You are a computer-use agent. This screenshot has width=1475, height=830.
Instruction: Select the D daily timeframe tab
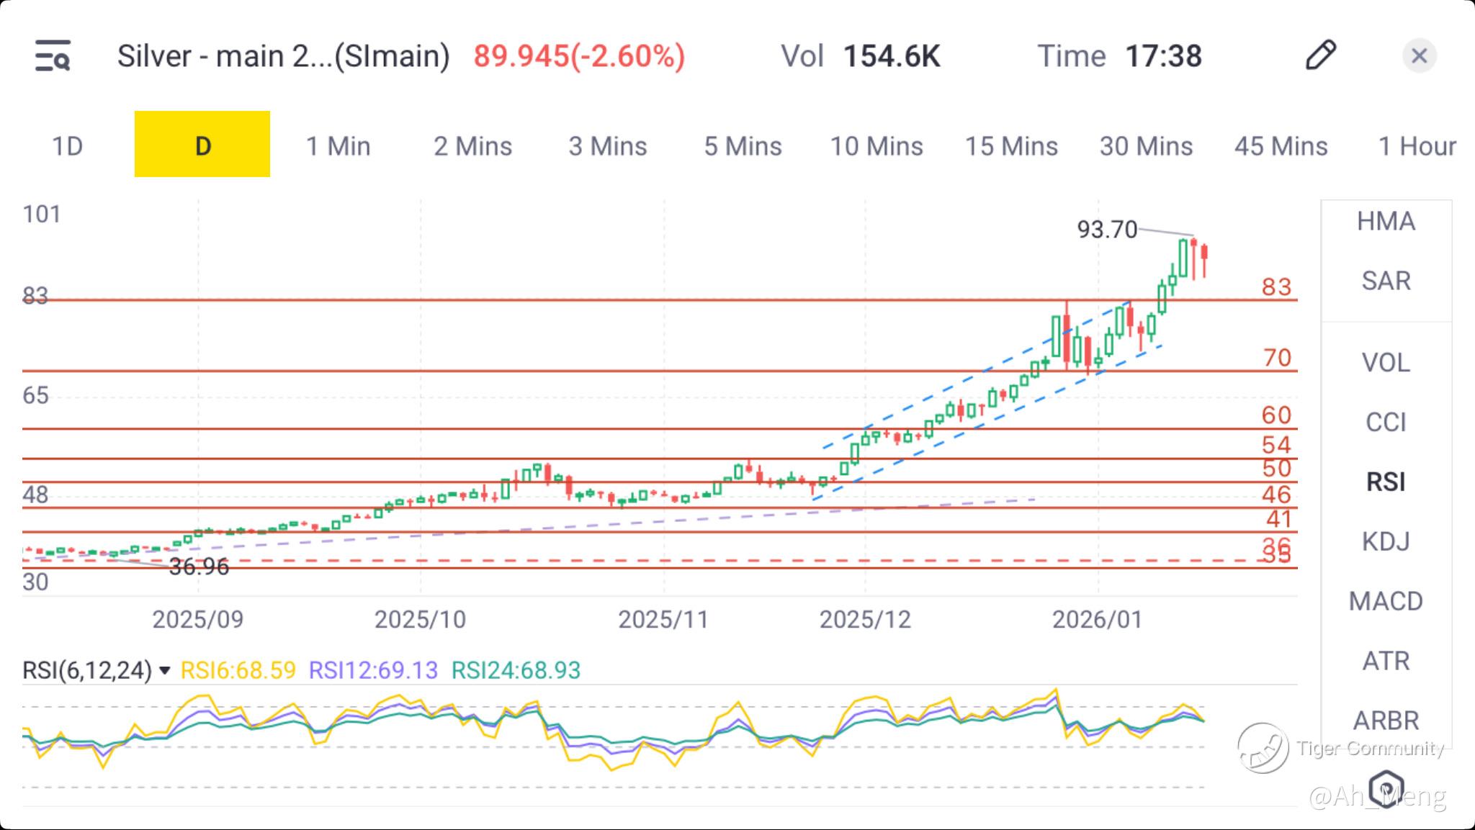(x=202, y=145)
